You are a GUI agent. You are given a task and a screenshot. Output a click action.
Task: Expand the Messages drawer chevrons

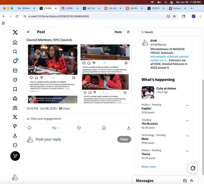[192, 181]
